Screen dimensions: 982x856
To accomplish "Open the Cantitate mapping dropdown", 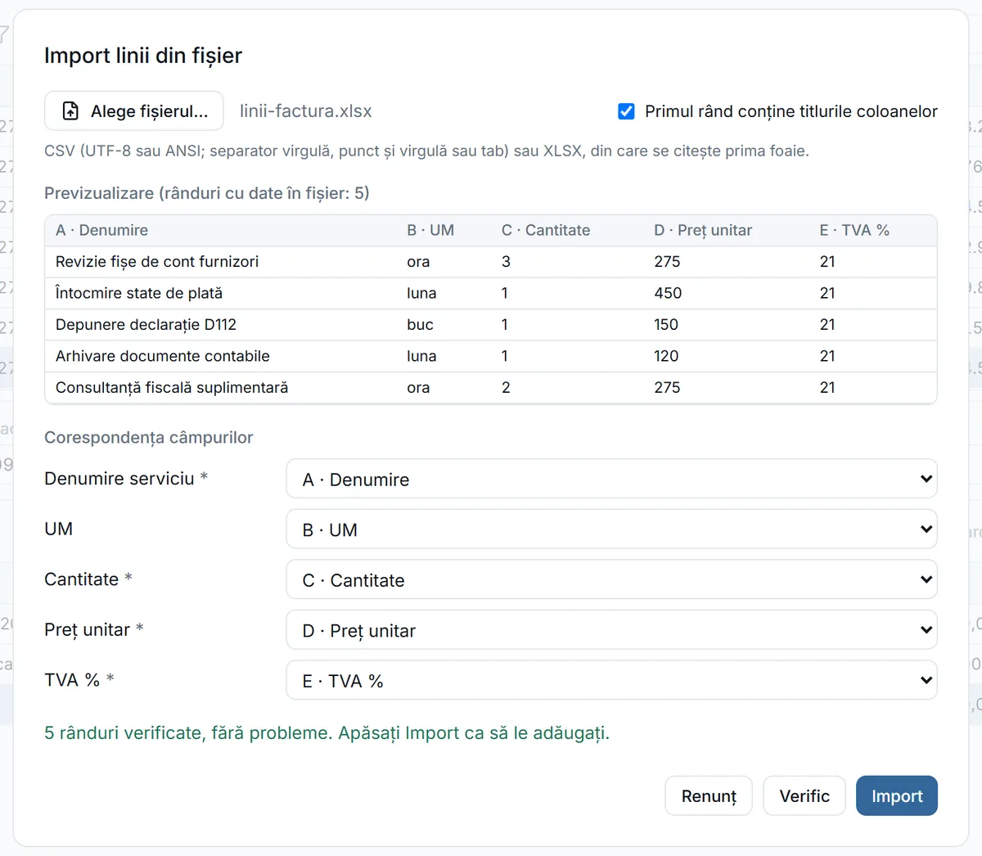I will [611, 579].
